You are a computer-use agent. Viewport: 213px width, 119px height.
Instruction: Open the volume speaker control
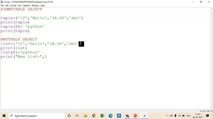pos(179,116)
